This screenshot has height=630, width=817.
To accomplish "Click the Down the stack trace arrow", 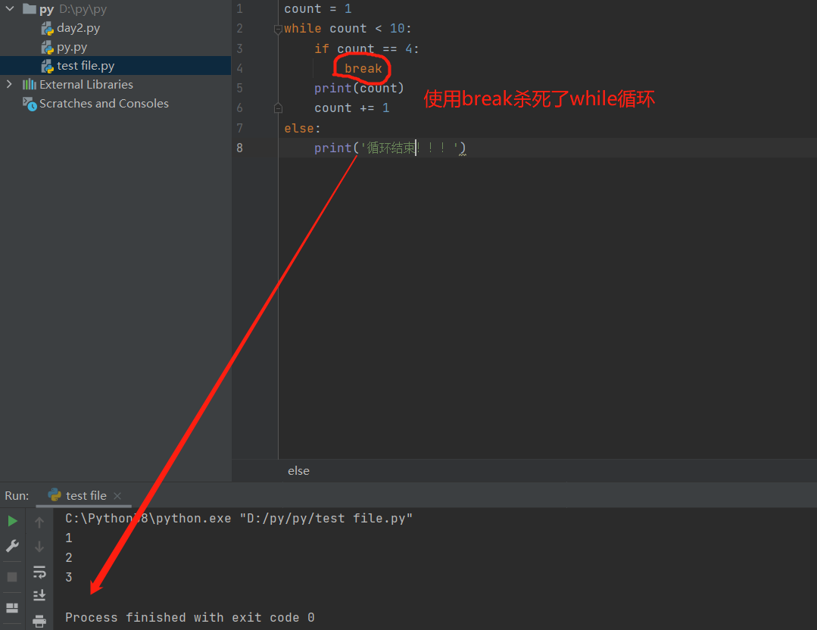I will pos(39,547).
